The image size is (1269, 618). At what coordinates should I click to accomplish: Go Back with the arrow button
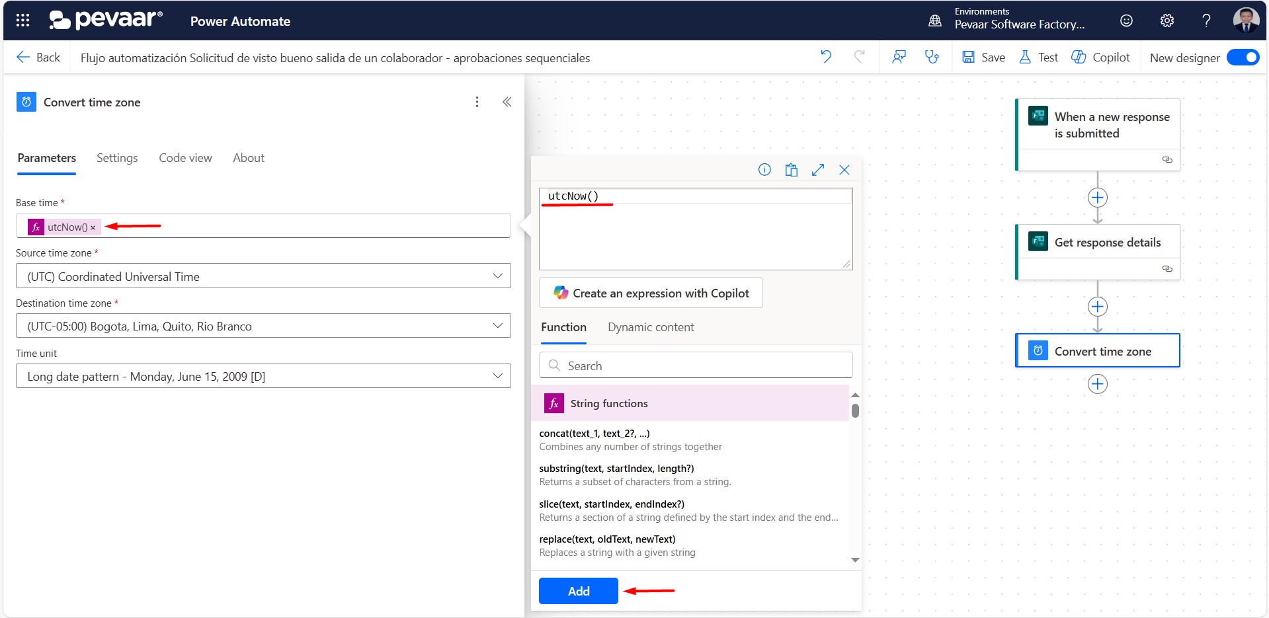(38, 58)
